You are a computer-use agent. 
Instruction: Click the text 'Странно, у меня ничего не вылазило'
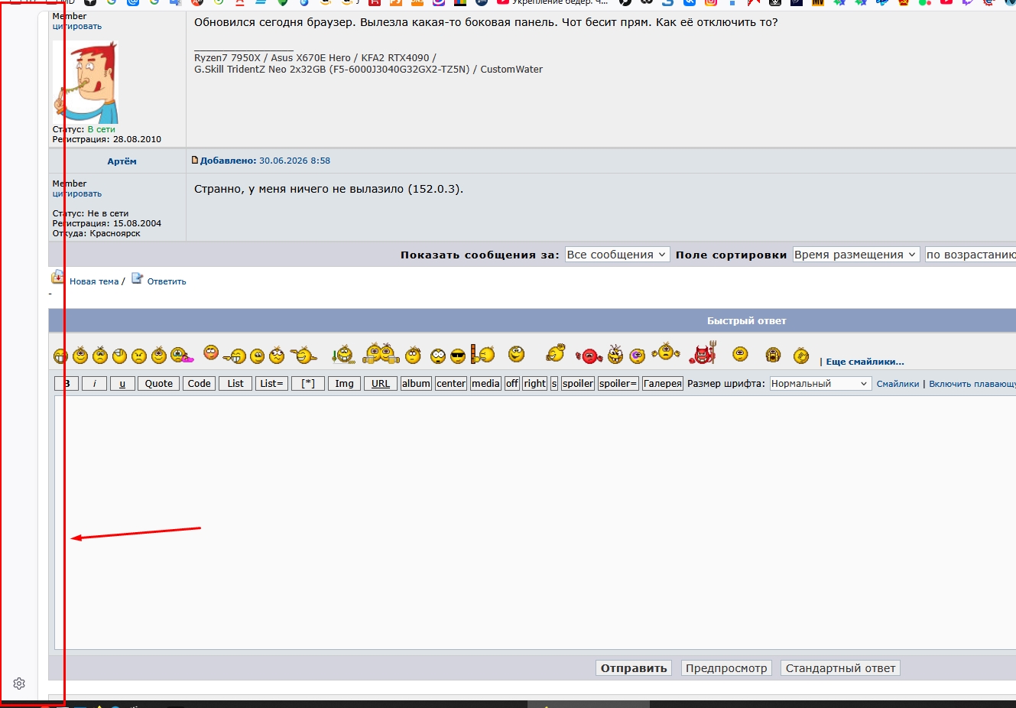tap(300, 189)
